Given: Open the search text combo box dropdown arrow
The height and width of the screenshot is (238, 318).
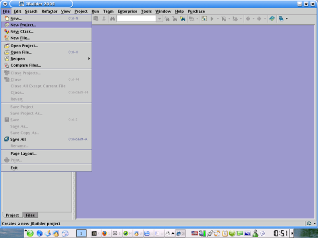Looking at the screenshot, I should coord(159,19).
